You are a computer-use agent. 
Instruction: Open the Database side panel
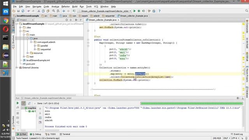pos(247,92)
